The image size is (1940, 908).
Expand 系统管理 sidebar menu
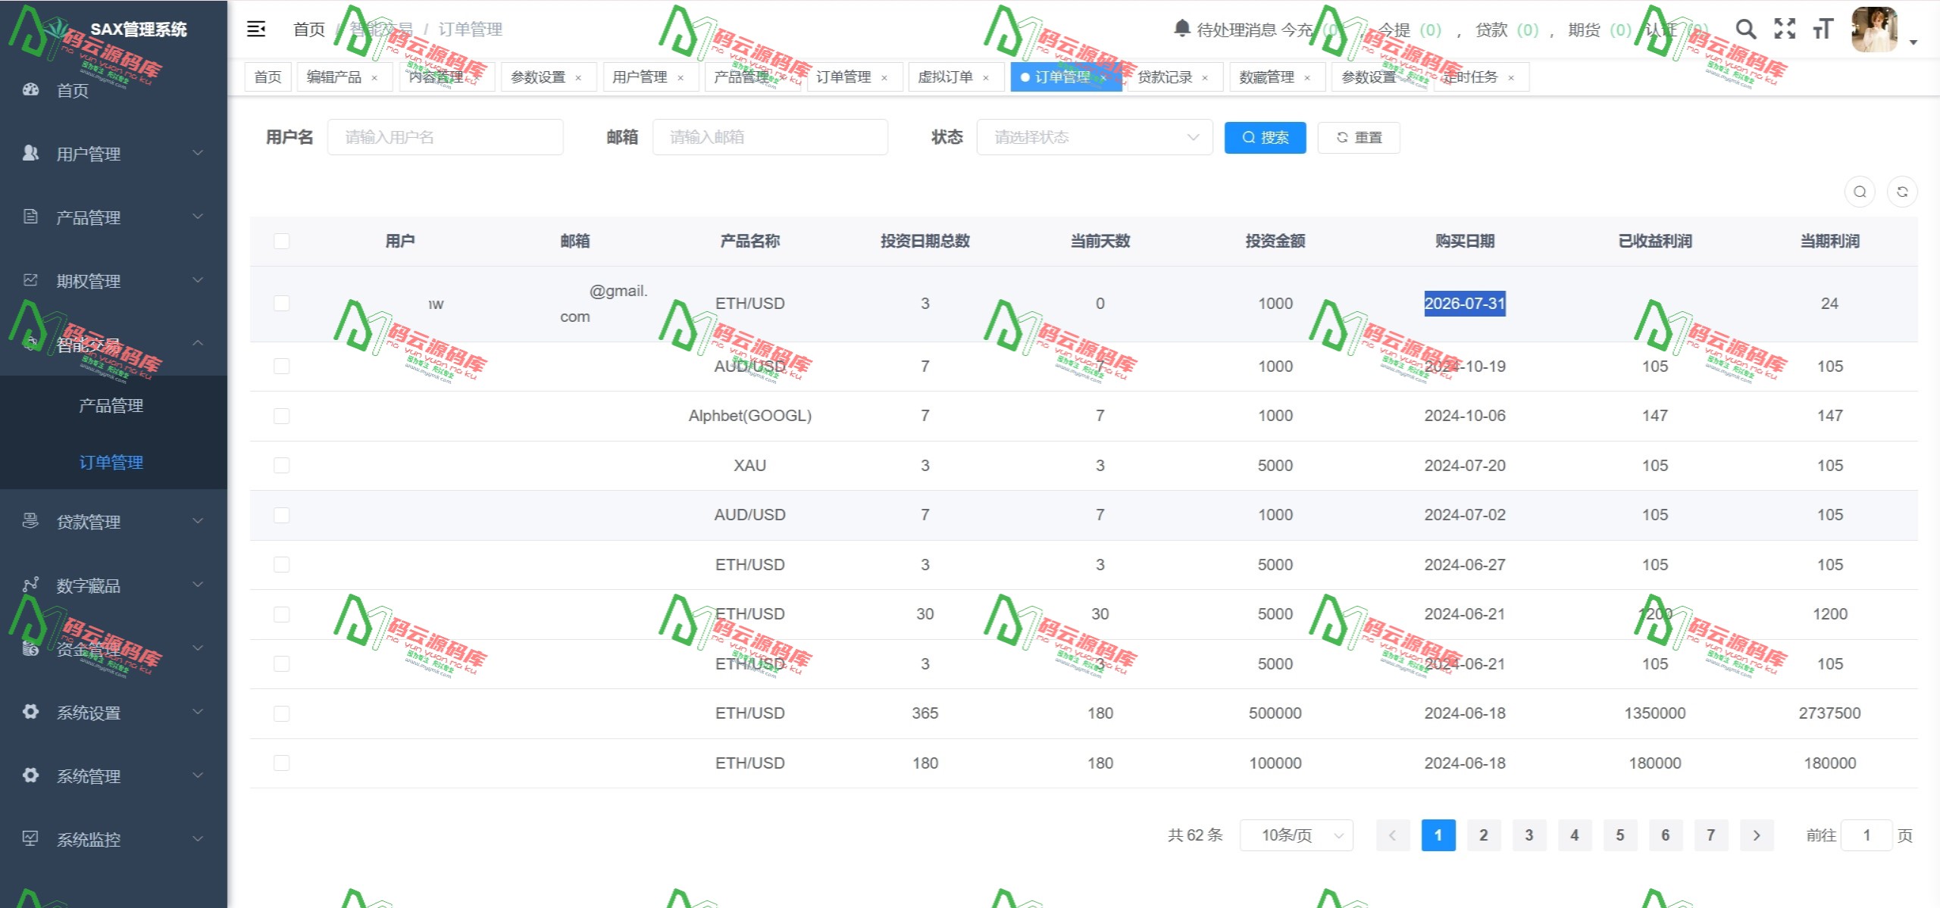click(x=114, y=776)
